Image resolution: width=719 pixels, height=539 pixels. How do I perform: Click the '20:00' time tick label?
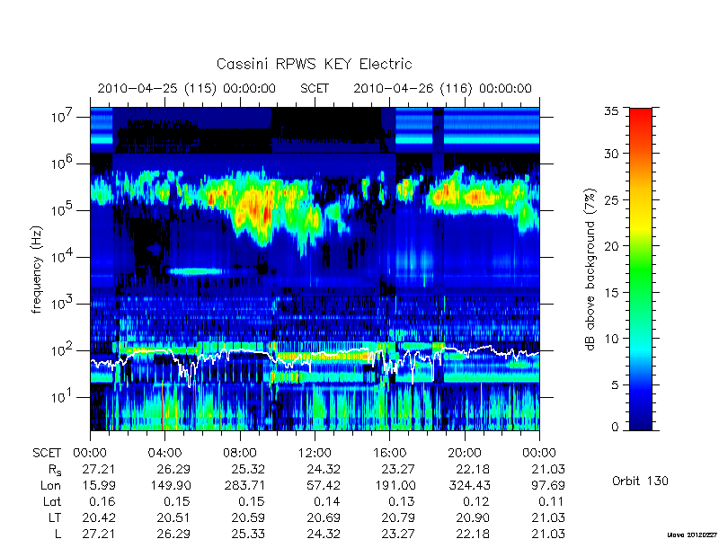(x=465, y=453)
